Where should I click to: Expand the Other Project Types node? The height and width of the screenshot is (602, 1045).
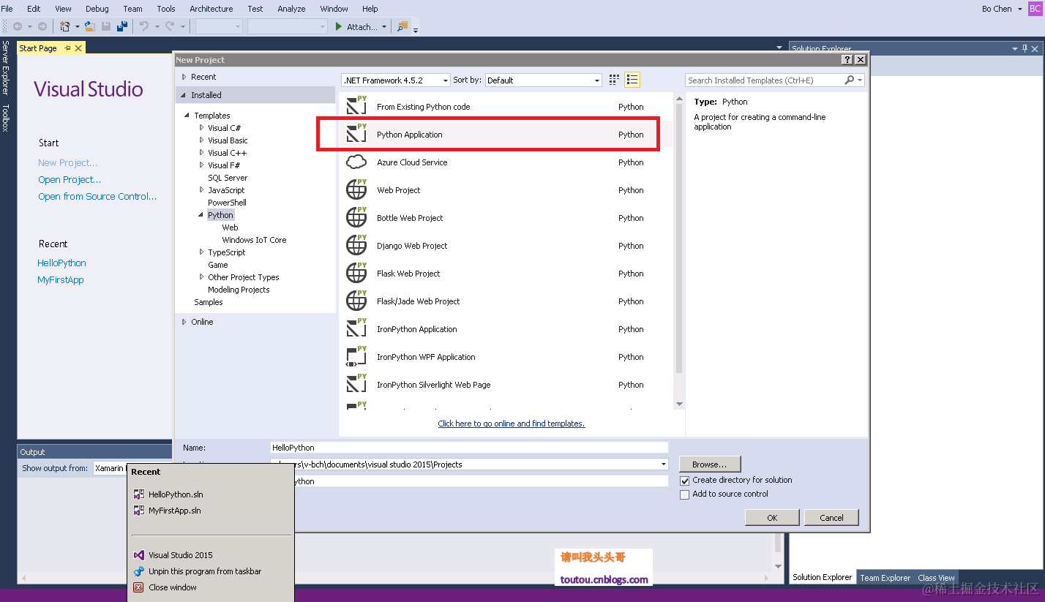pyautogui.click(x=202, y=277)
